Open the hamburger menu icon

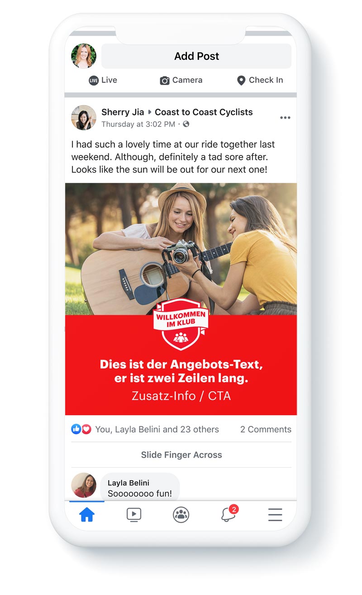275,515
